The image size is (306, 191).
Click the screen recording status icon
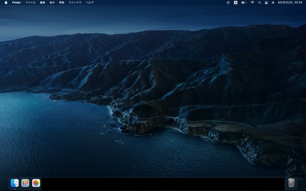(x=228, y=3)
